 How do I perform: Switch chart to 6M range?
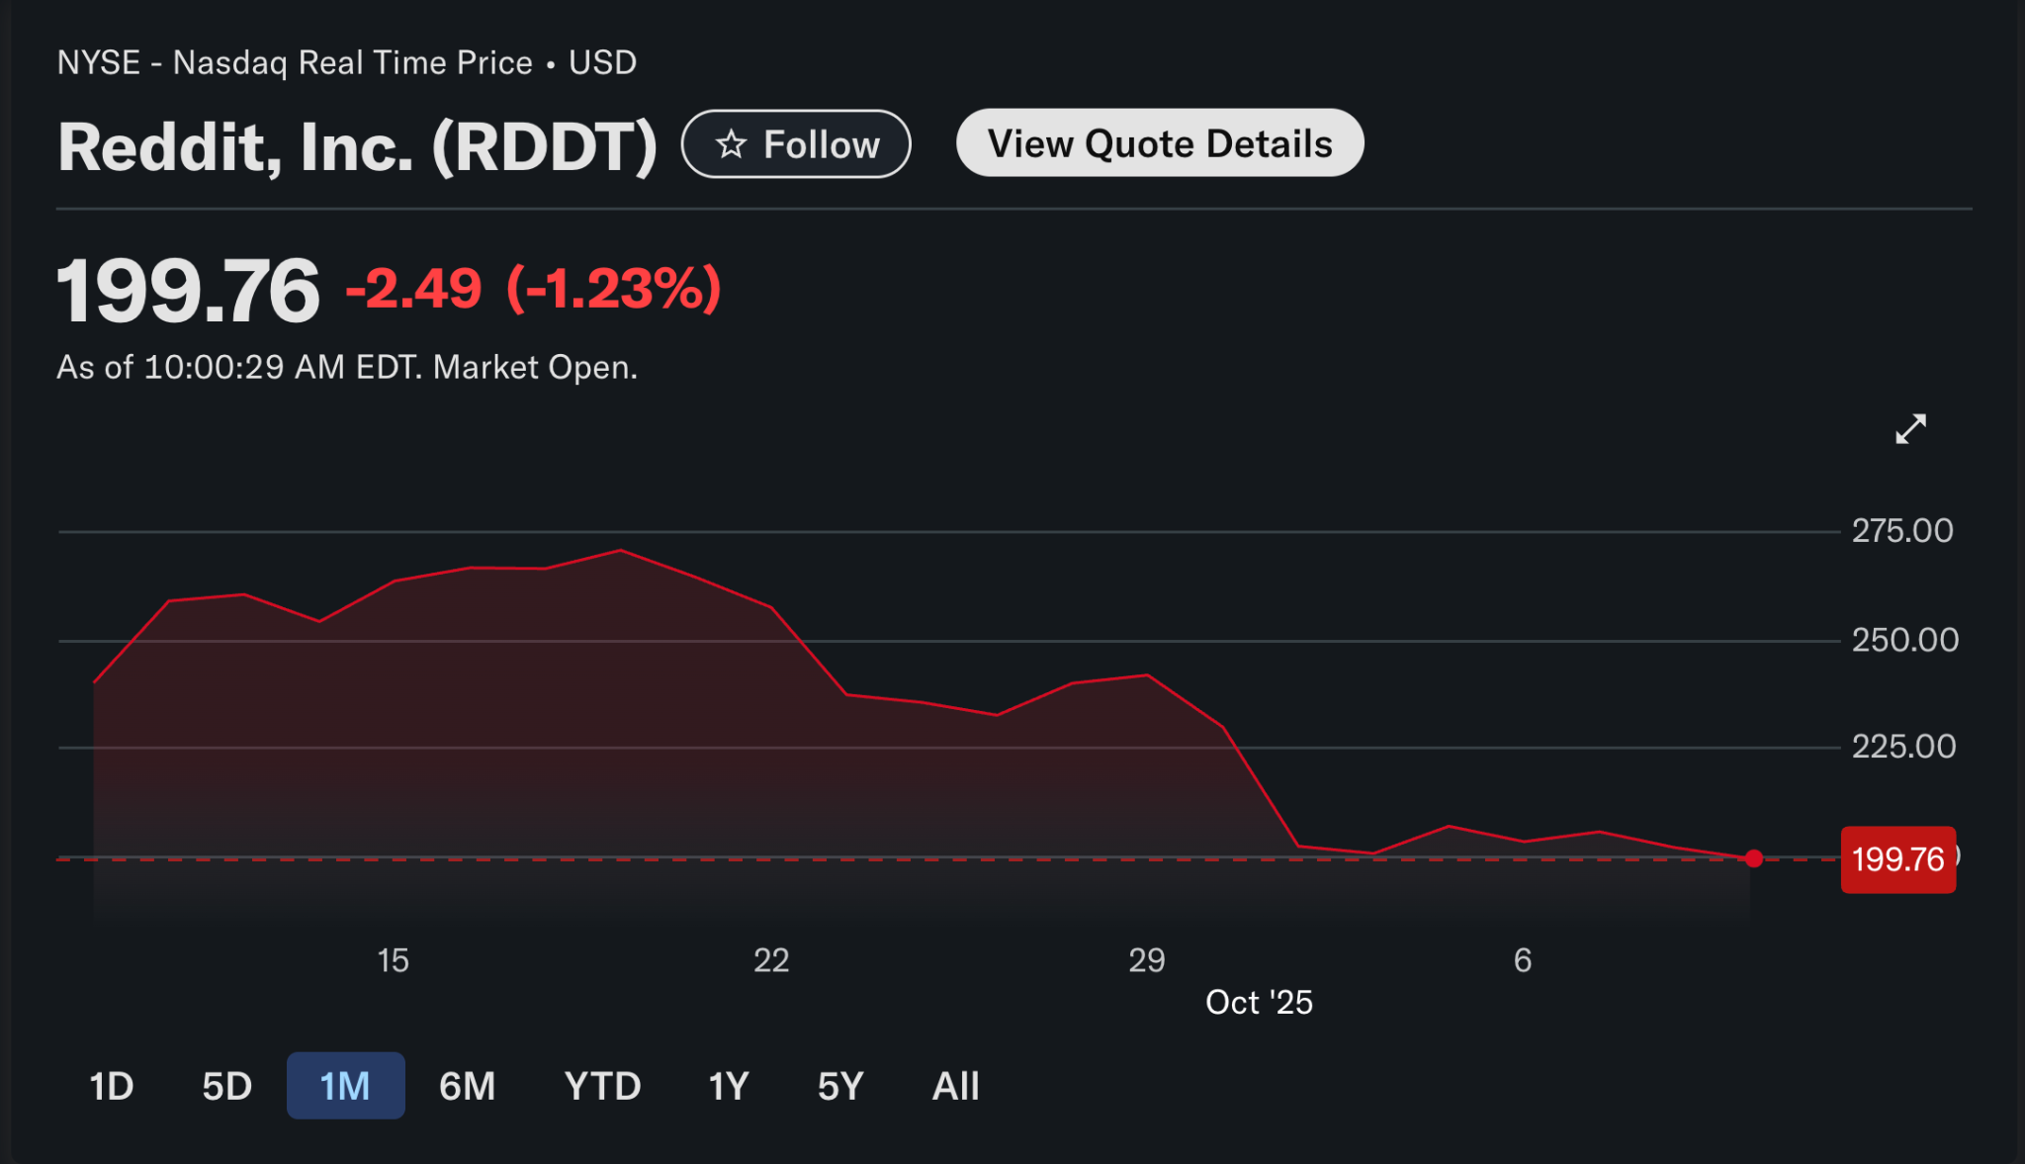pos(467,1086)
